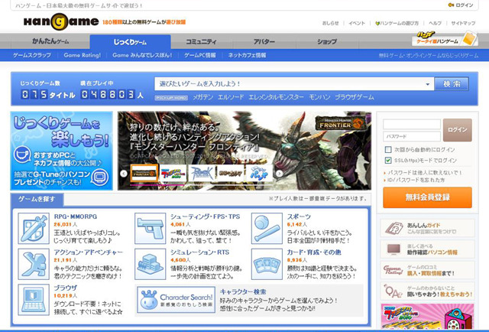Open the pink Famista ad banner
Viewport: 489px width, 332px height.
[x=427, y=316]
